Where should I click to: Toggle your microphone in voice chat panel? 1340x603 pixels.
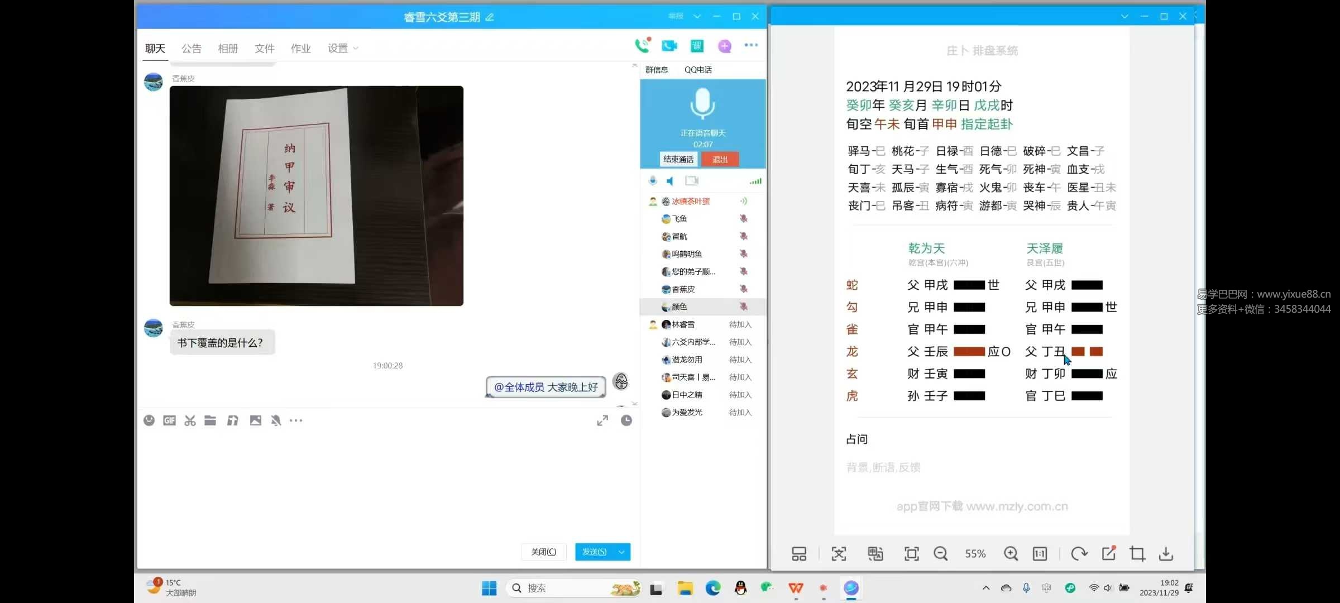click(x=652, y=180)
